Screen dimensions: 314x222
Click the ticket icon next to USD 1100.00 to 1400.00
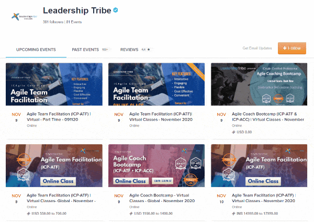131,214
